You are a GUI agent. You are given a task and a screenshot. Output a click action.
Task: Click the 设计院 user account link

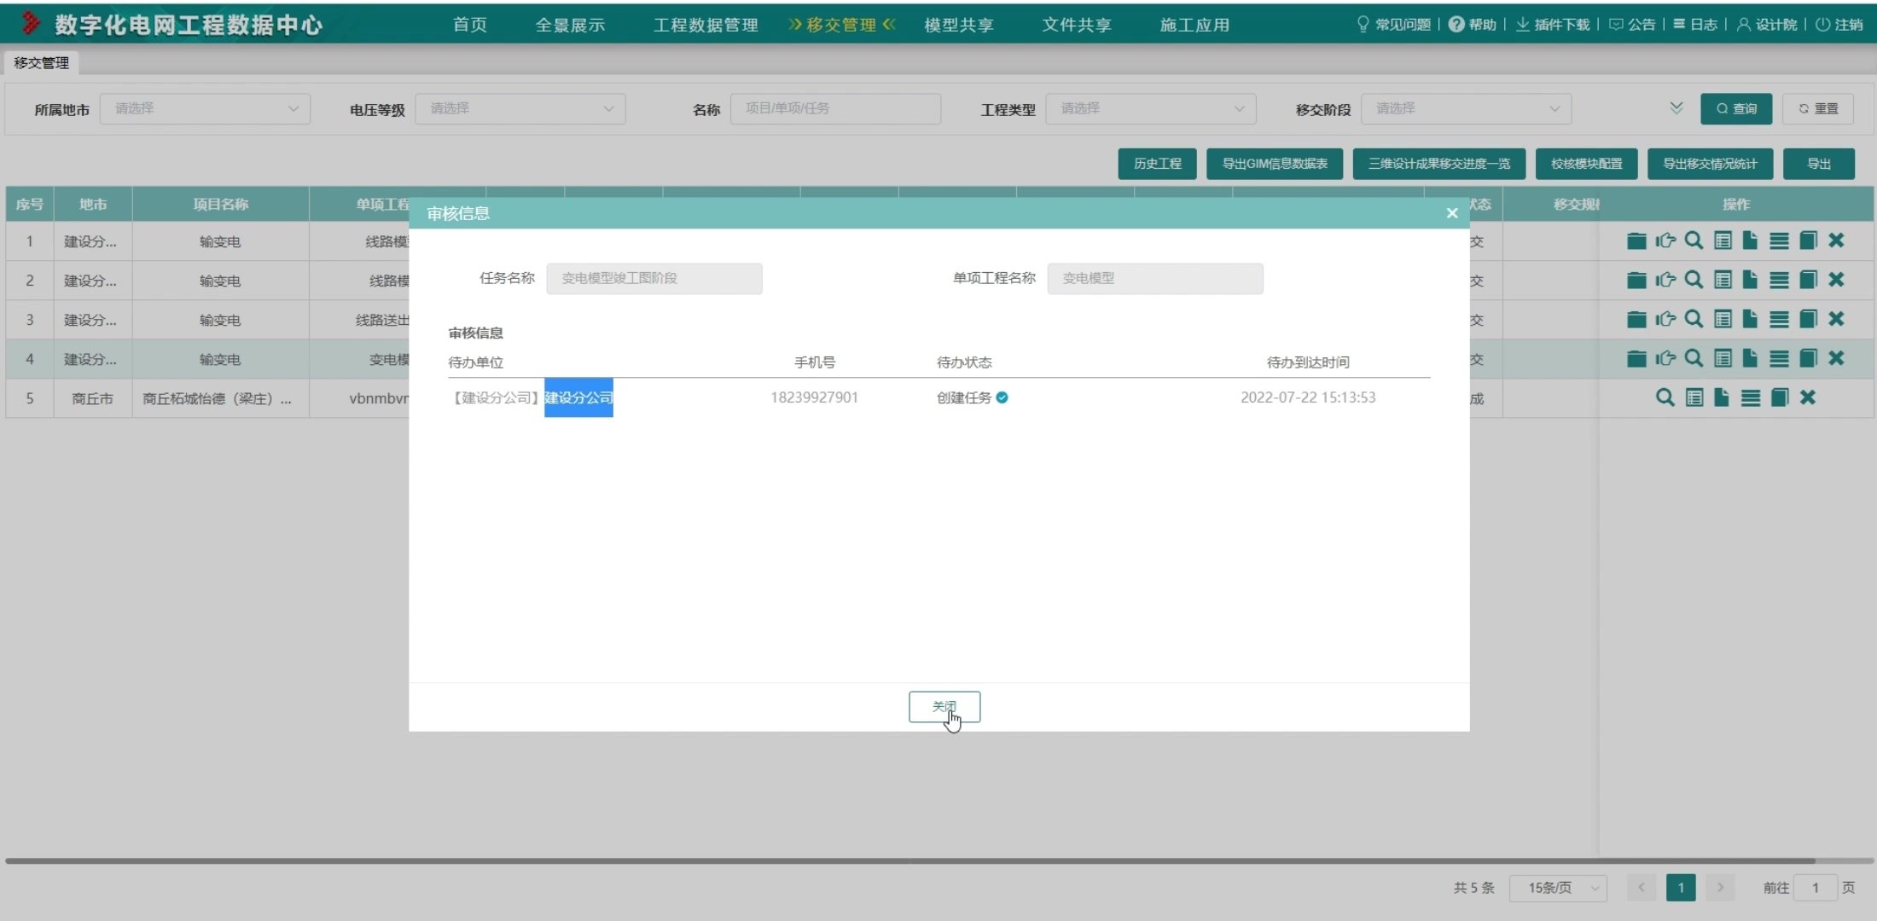pos(1766,25)
